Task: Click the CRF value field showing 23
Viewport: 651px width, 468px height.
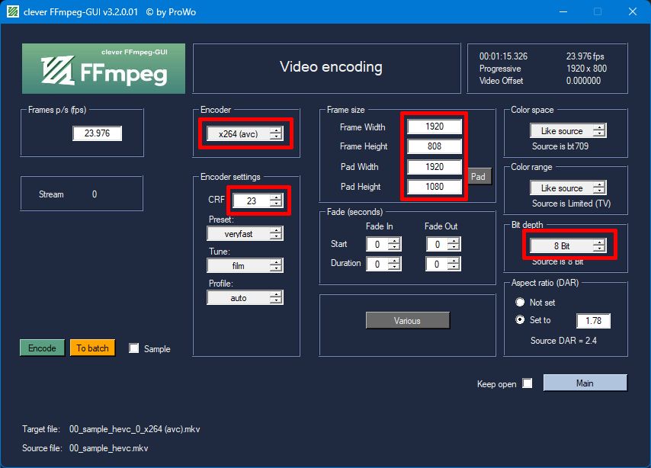Action: (252, 201)
